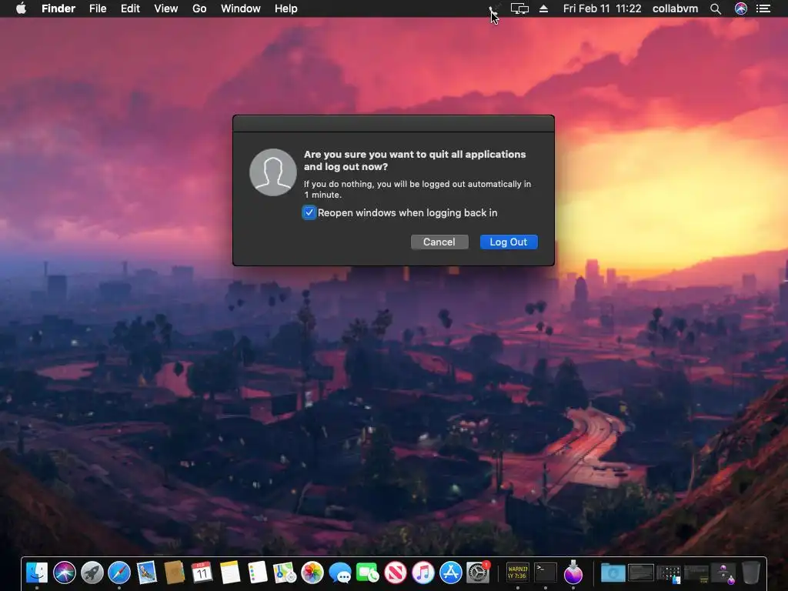The width and height of the screenshot is (788, 591).
Task: Open Siri from the menu bar
Action: pos(741,8)
